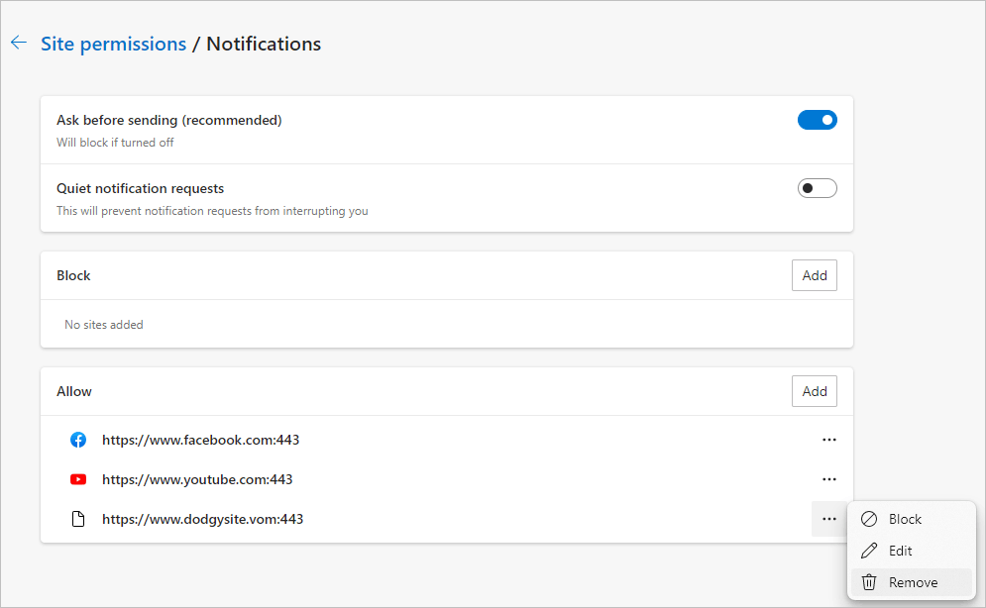
Task: Open more actions for youtube.com
Action: (829, 479)
